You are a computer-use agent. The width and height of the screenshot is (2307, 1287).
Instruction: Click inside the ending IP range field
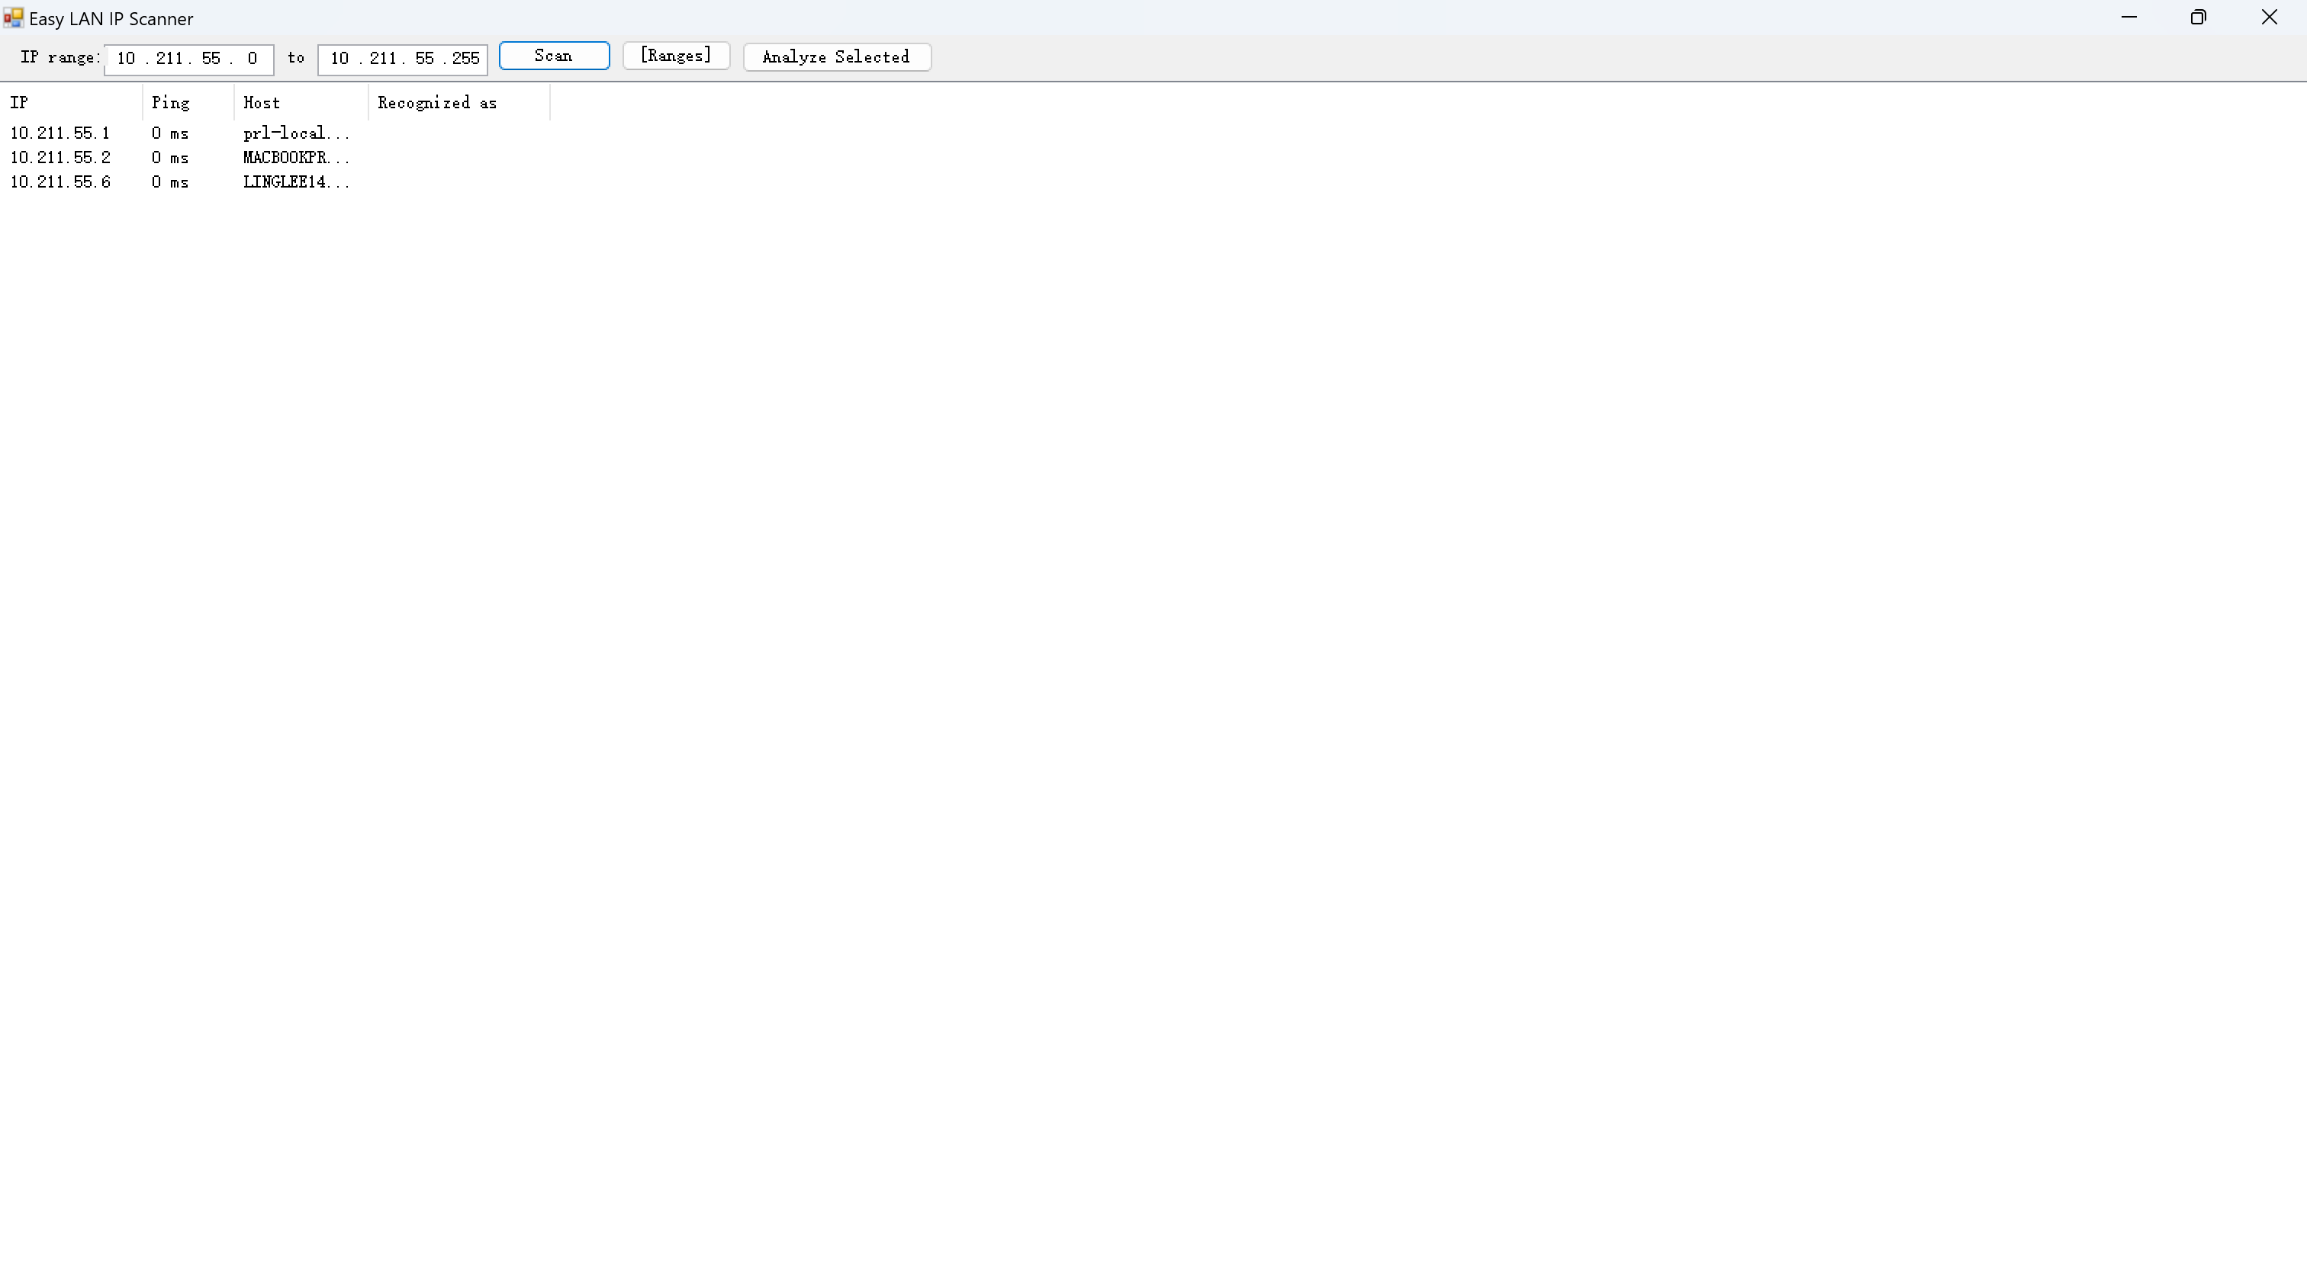pyautogui.click(x=401, y=59)
